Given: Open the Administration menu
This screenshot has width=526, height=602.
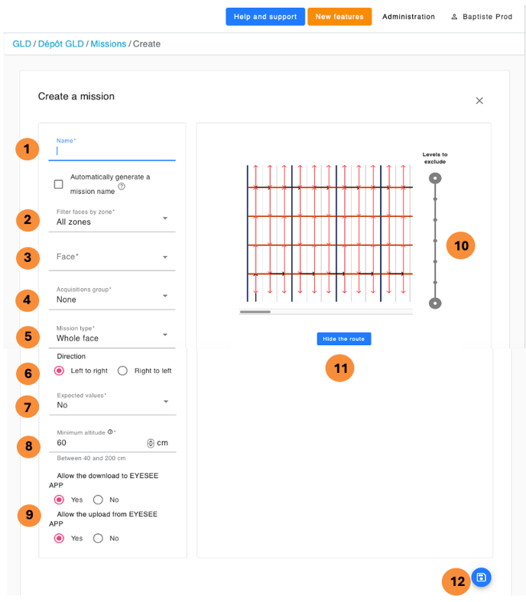Looking at the screenshot, I should [408, 17].
